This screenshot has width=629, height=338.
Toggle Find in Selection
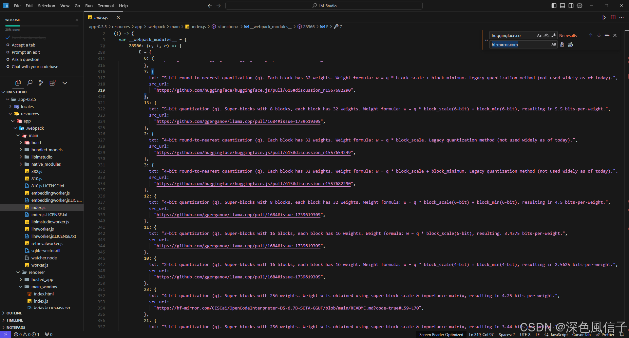(607, 35)
